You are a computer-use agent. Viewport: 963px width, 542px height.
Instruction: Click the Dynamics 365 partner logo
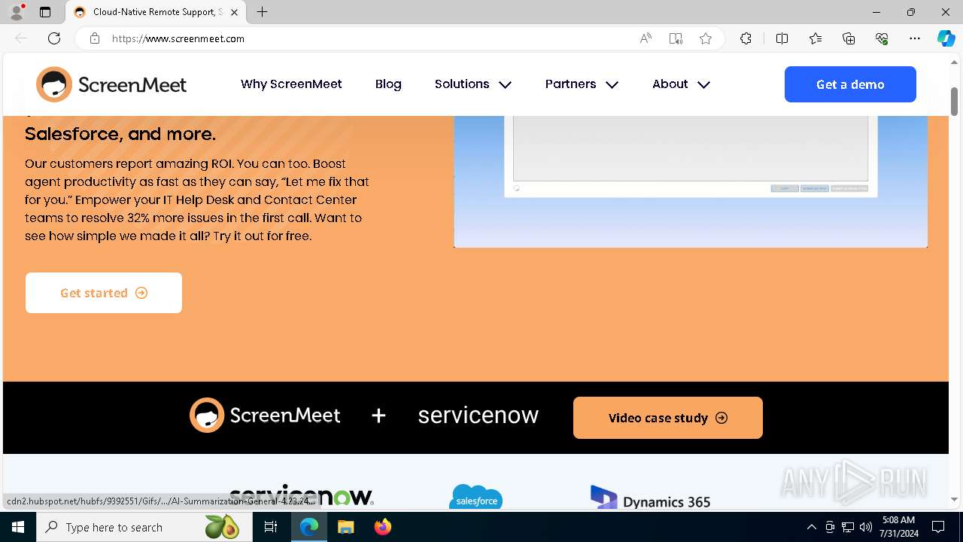[651, 498]
